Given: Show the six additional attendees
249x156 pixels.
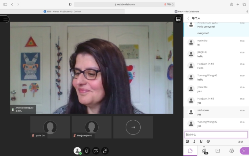Looking at the screenshot, I should (133, 127).
